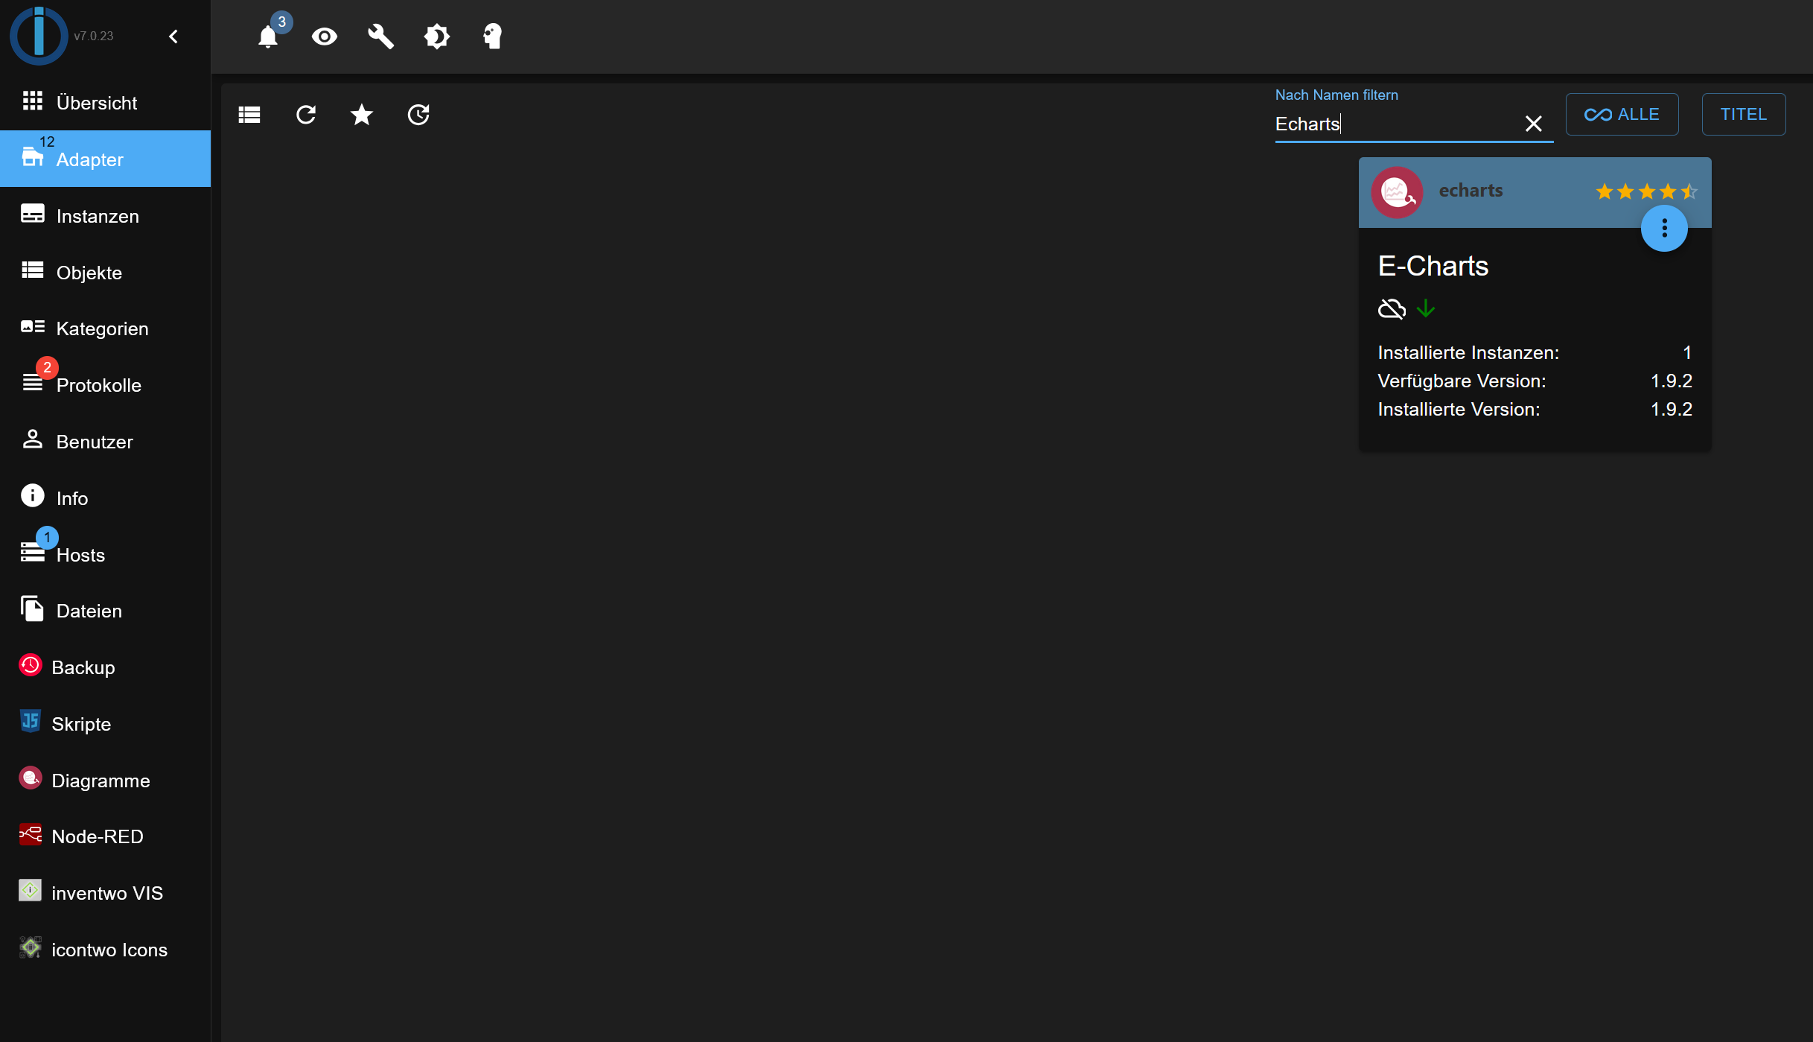Clear the name filter with X
Image resolution: width=1813 pixels, height=1042 pixels.
tap(1533, 124)
